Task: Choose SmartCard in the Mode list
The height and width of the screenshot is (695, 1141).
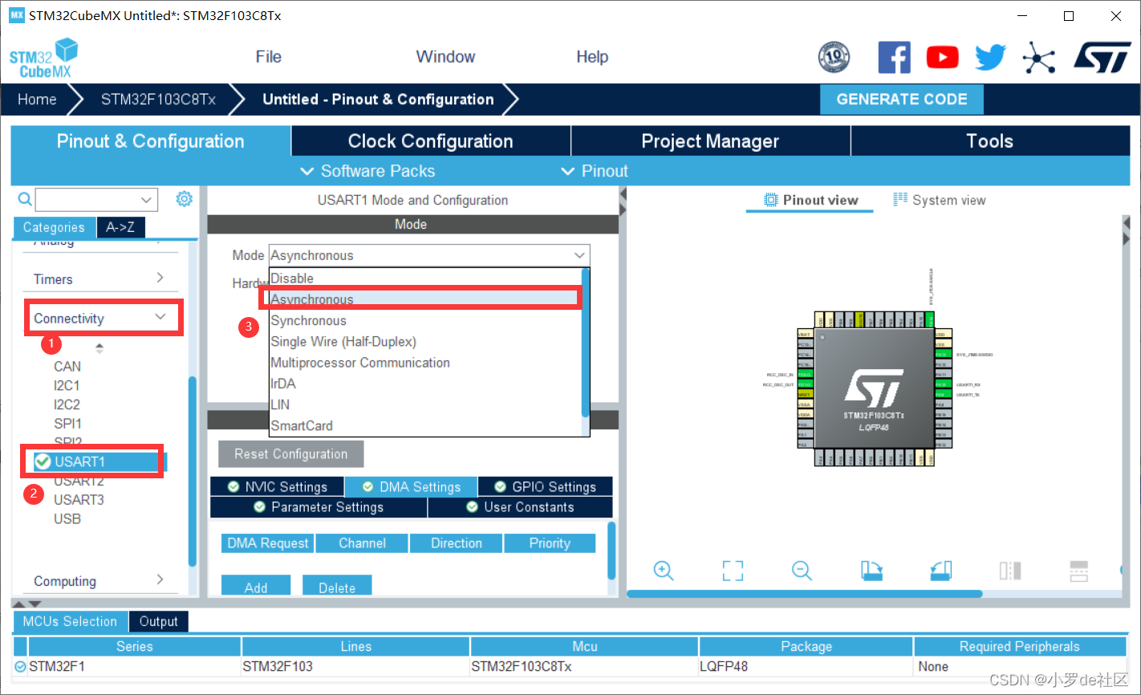Action: pyautogui.click(x=425, y=425)
